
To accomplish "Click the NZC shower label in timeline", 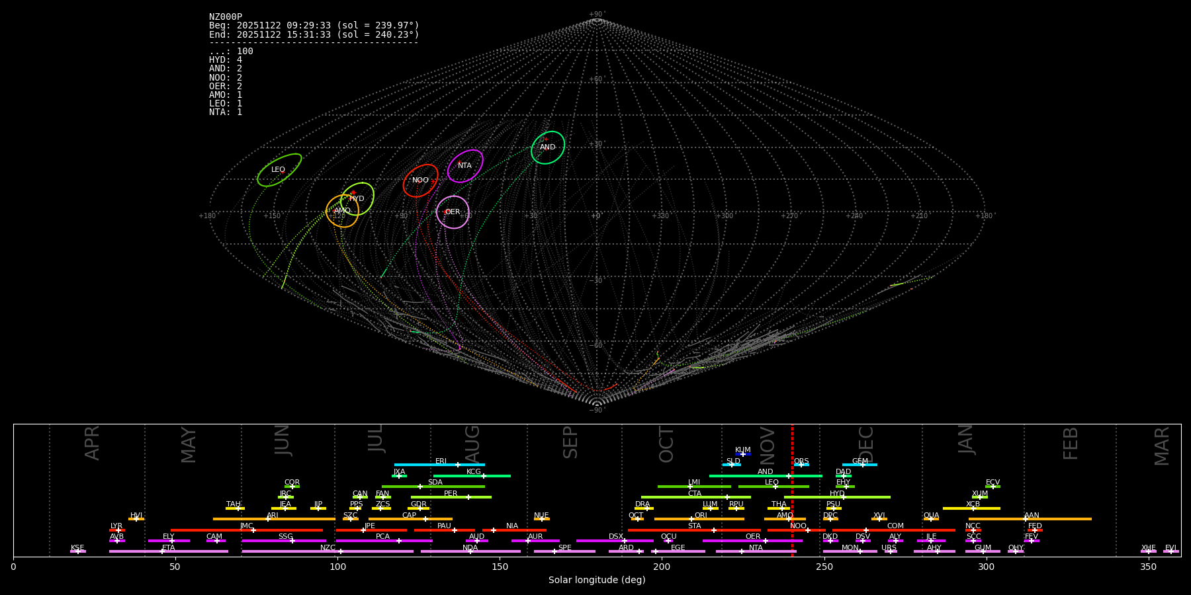I will pos(328,547).
